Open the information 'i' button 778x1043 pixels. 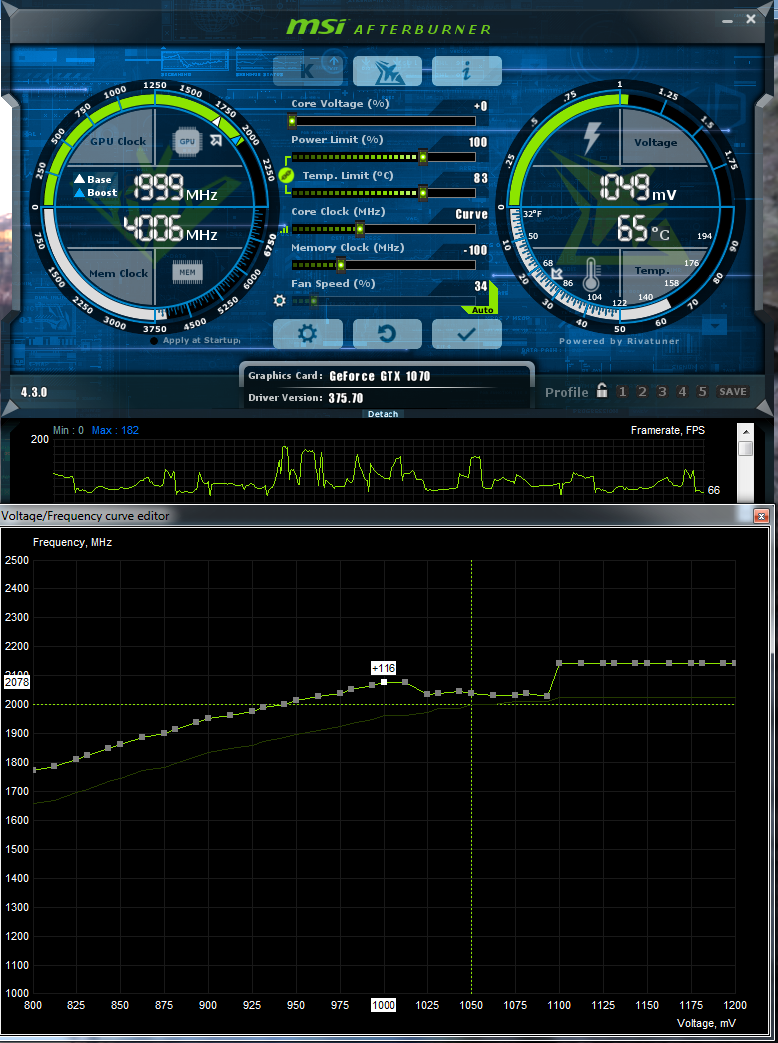pos(466,71)
